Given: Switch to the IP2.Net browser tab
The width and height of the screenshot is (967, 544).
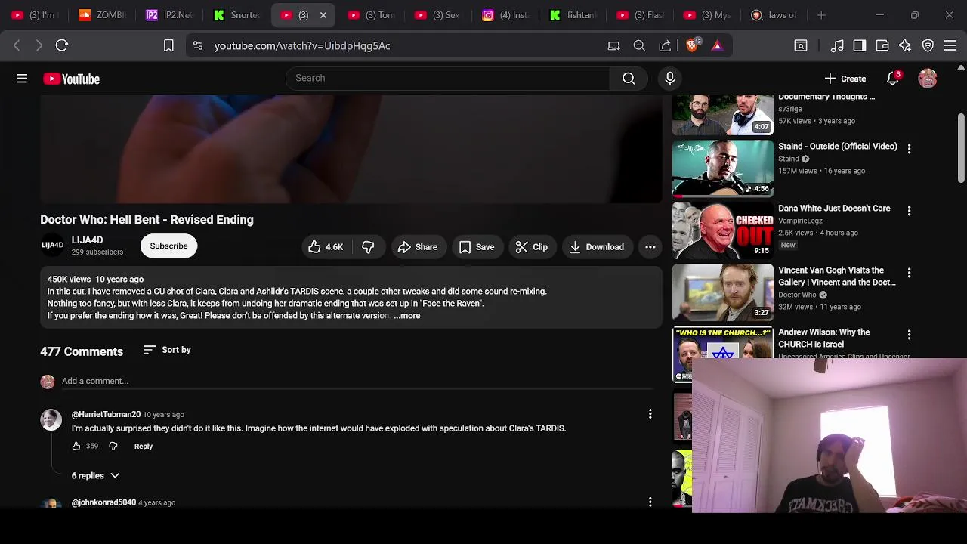Looking at the screenshot, I should [x=168, y=14].
